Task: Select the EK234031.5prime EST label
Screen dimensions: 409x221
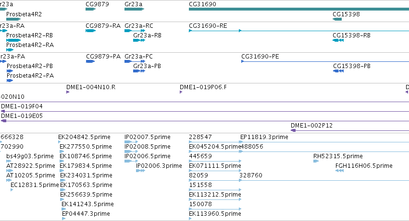Action: click(x=86, y=176)
